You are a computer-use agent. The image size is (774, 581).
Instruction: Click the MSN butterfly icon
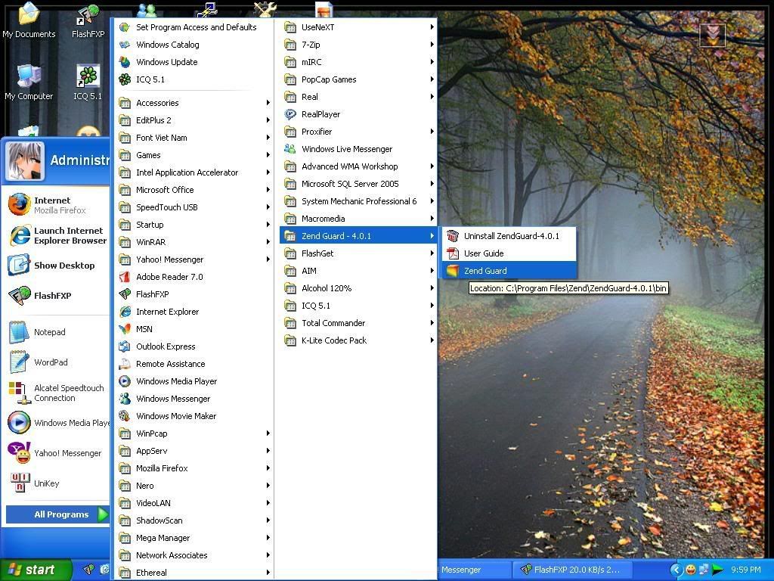(125, 329)
